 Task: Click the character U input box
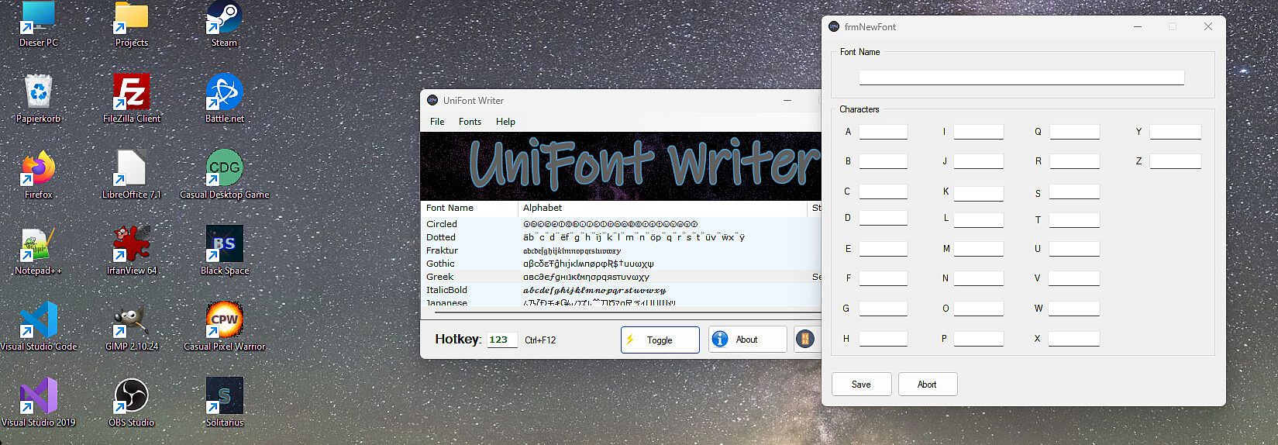(x=1074, y=249)
